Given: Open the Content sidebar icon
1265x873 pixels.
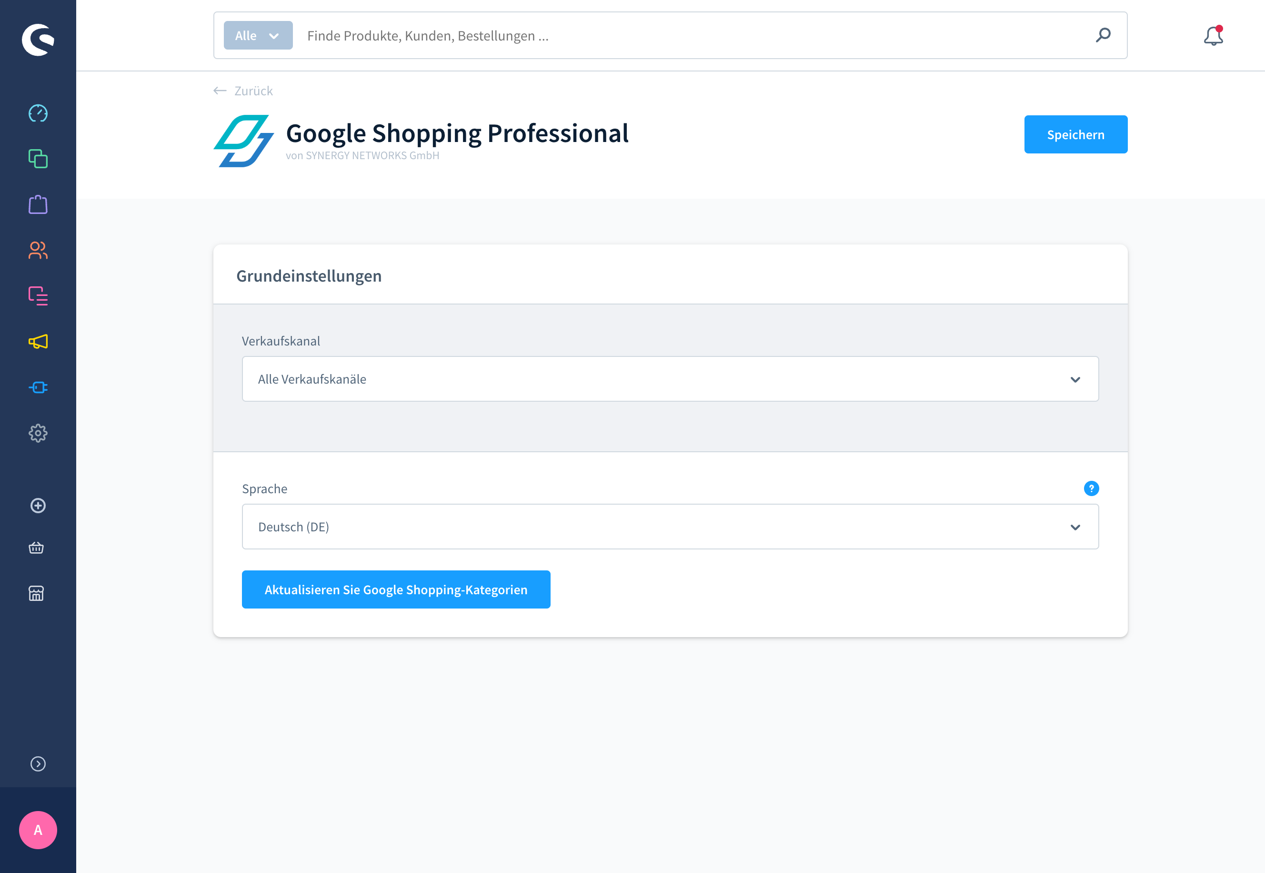Looking at the screenshot, I should [38, 296].
